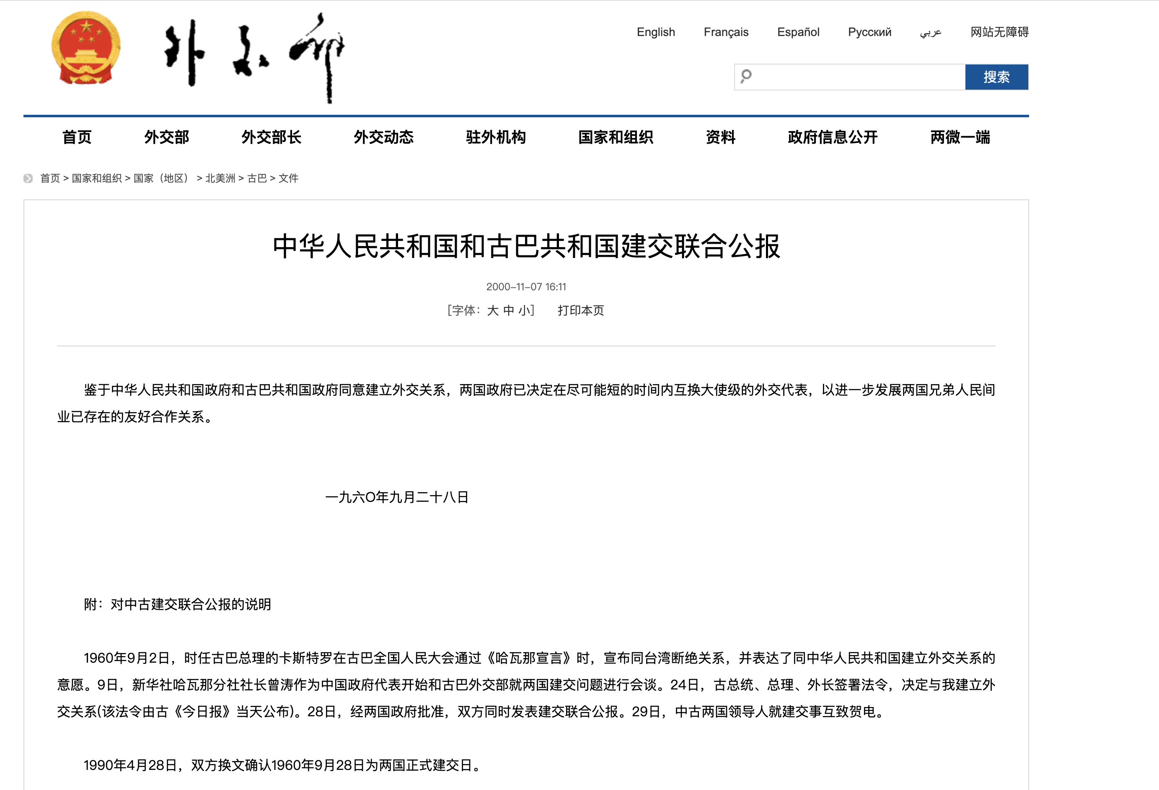Viewport: 1159px width, 790px height.
Task: Go to 国家和组织 in breadcrumb
Action: (x=97, y=178)
